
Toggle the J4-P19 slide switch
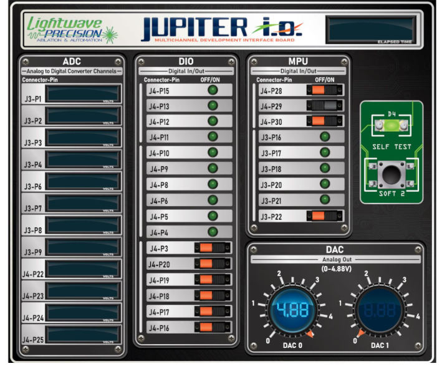(213, 280)
